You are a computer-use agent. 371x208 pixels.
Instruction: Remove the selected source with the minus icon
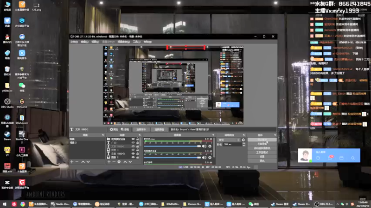[114, 162]
